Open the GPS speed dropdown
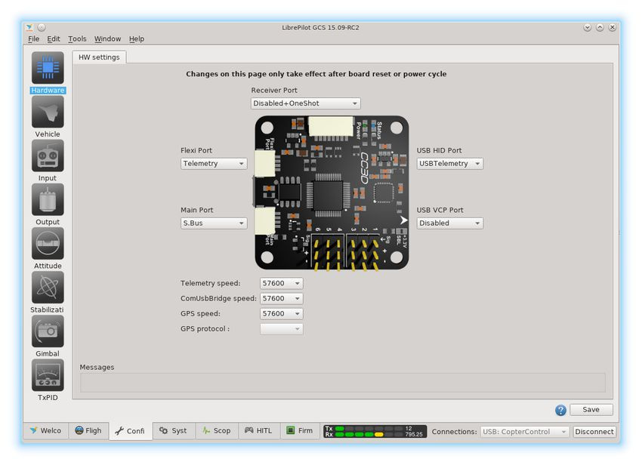 click(x=281, y=313)
